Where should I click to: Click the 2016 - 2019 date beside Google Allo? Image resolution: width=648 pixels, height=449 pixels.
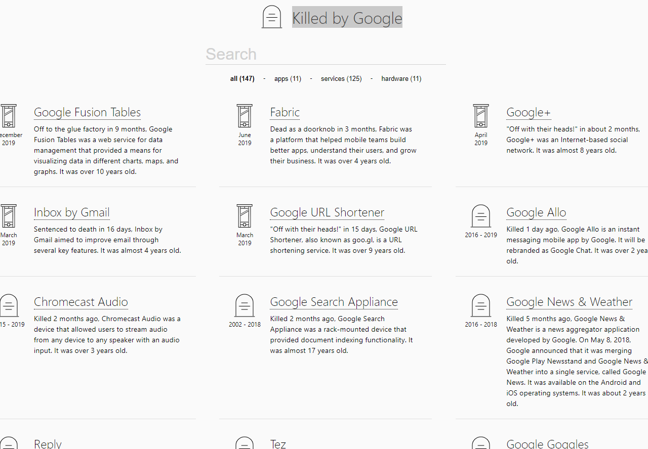coord(481,235)
